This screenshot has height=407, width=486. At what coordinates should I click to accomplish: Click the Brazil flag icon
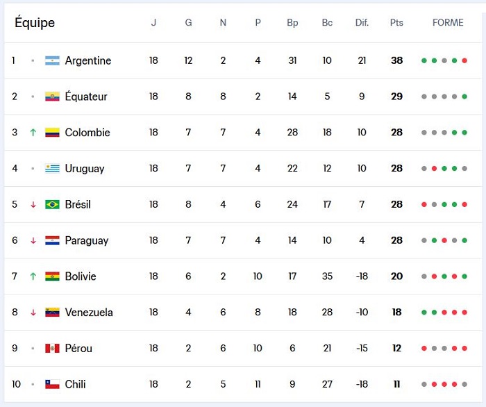[52, 204]
